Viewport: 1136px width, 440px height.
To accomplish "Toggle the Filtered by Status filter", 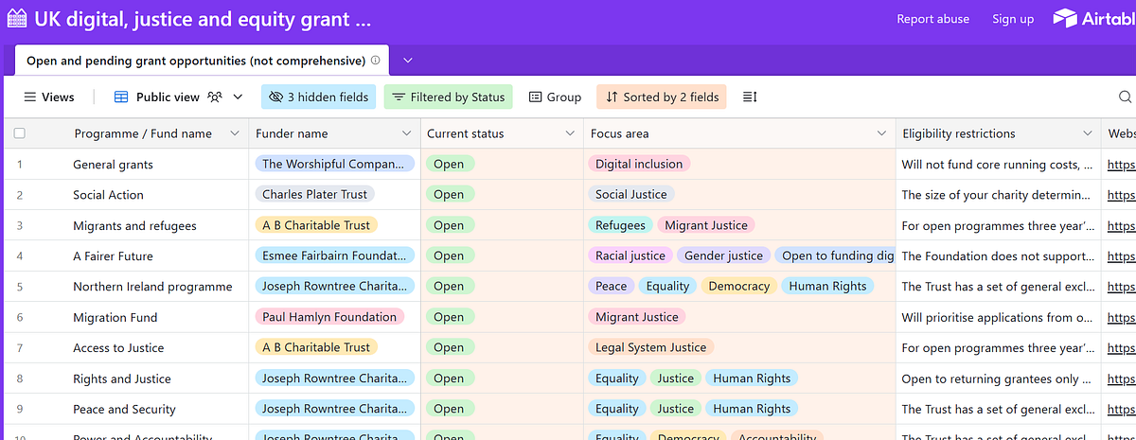I will coord(448,97).
